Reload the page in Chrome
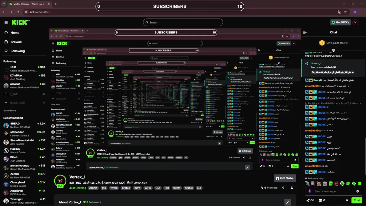This screenshot has width=366, height=206. tap(18, 12)
